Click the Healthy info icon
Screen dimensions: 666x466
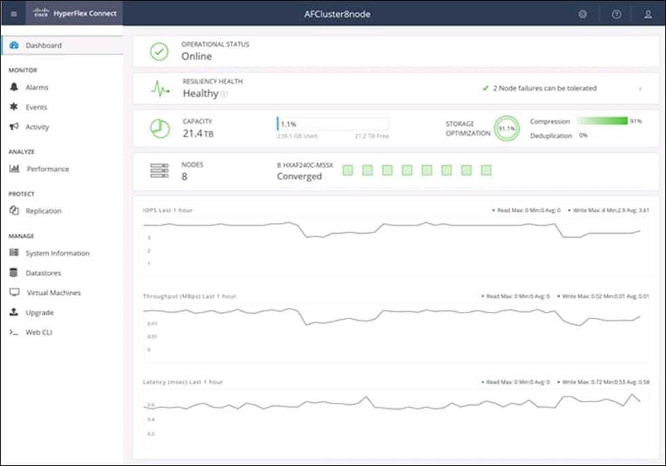[224, 94]
